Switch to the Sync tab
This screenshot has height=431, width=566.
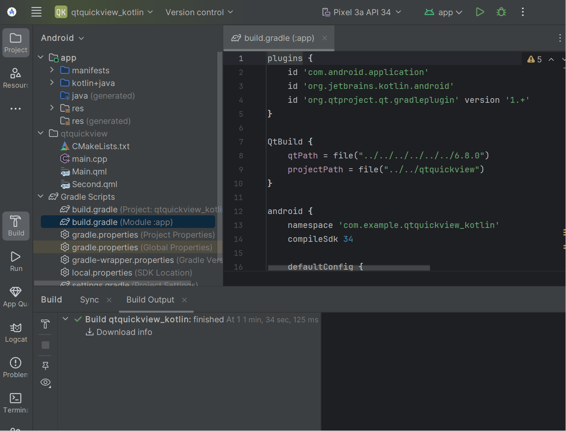pyautogui.click(x=89, y=300)
